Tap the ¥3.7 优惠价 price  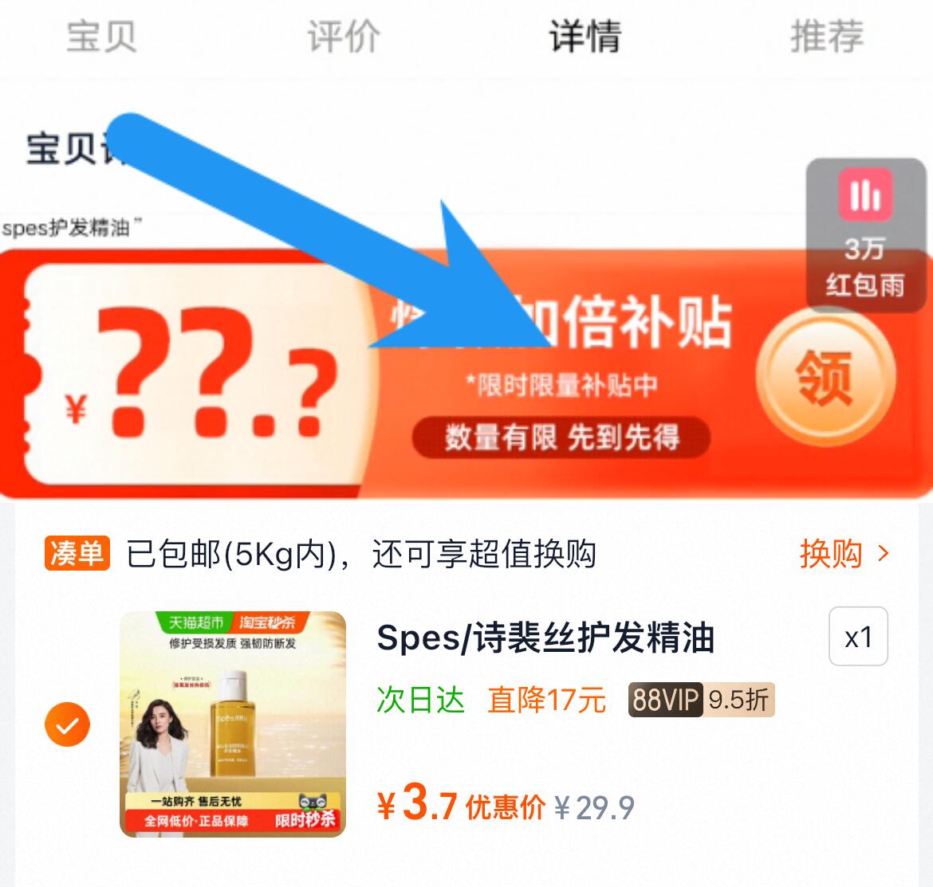[x=461, y=804]
